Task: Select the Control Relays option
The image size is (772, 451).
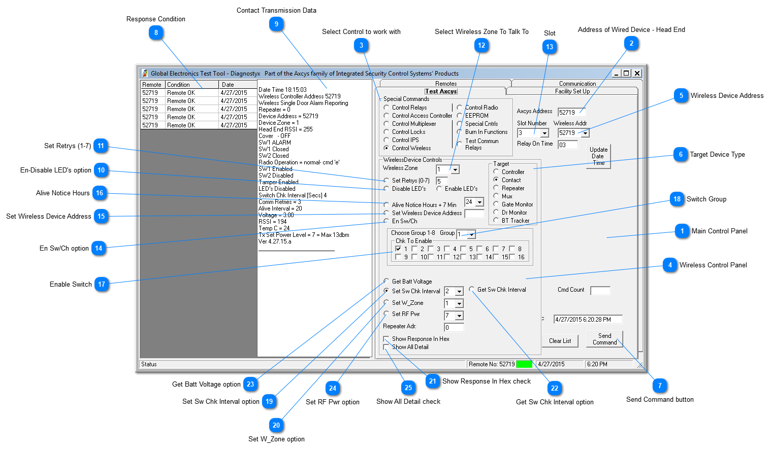Action: [387, 108]
